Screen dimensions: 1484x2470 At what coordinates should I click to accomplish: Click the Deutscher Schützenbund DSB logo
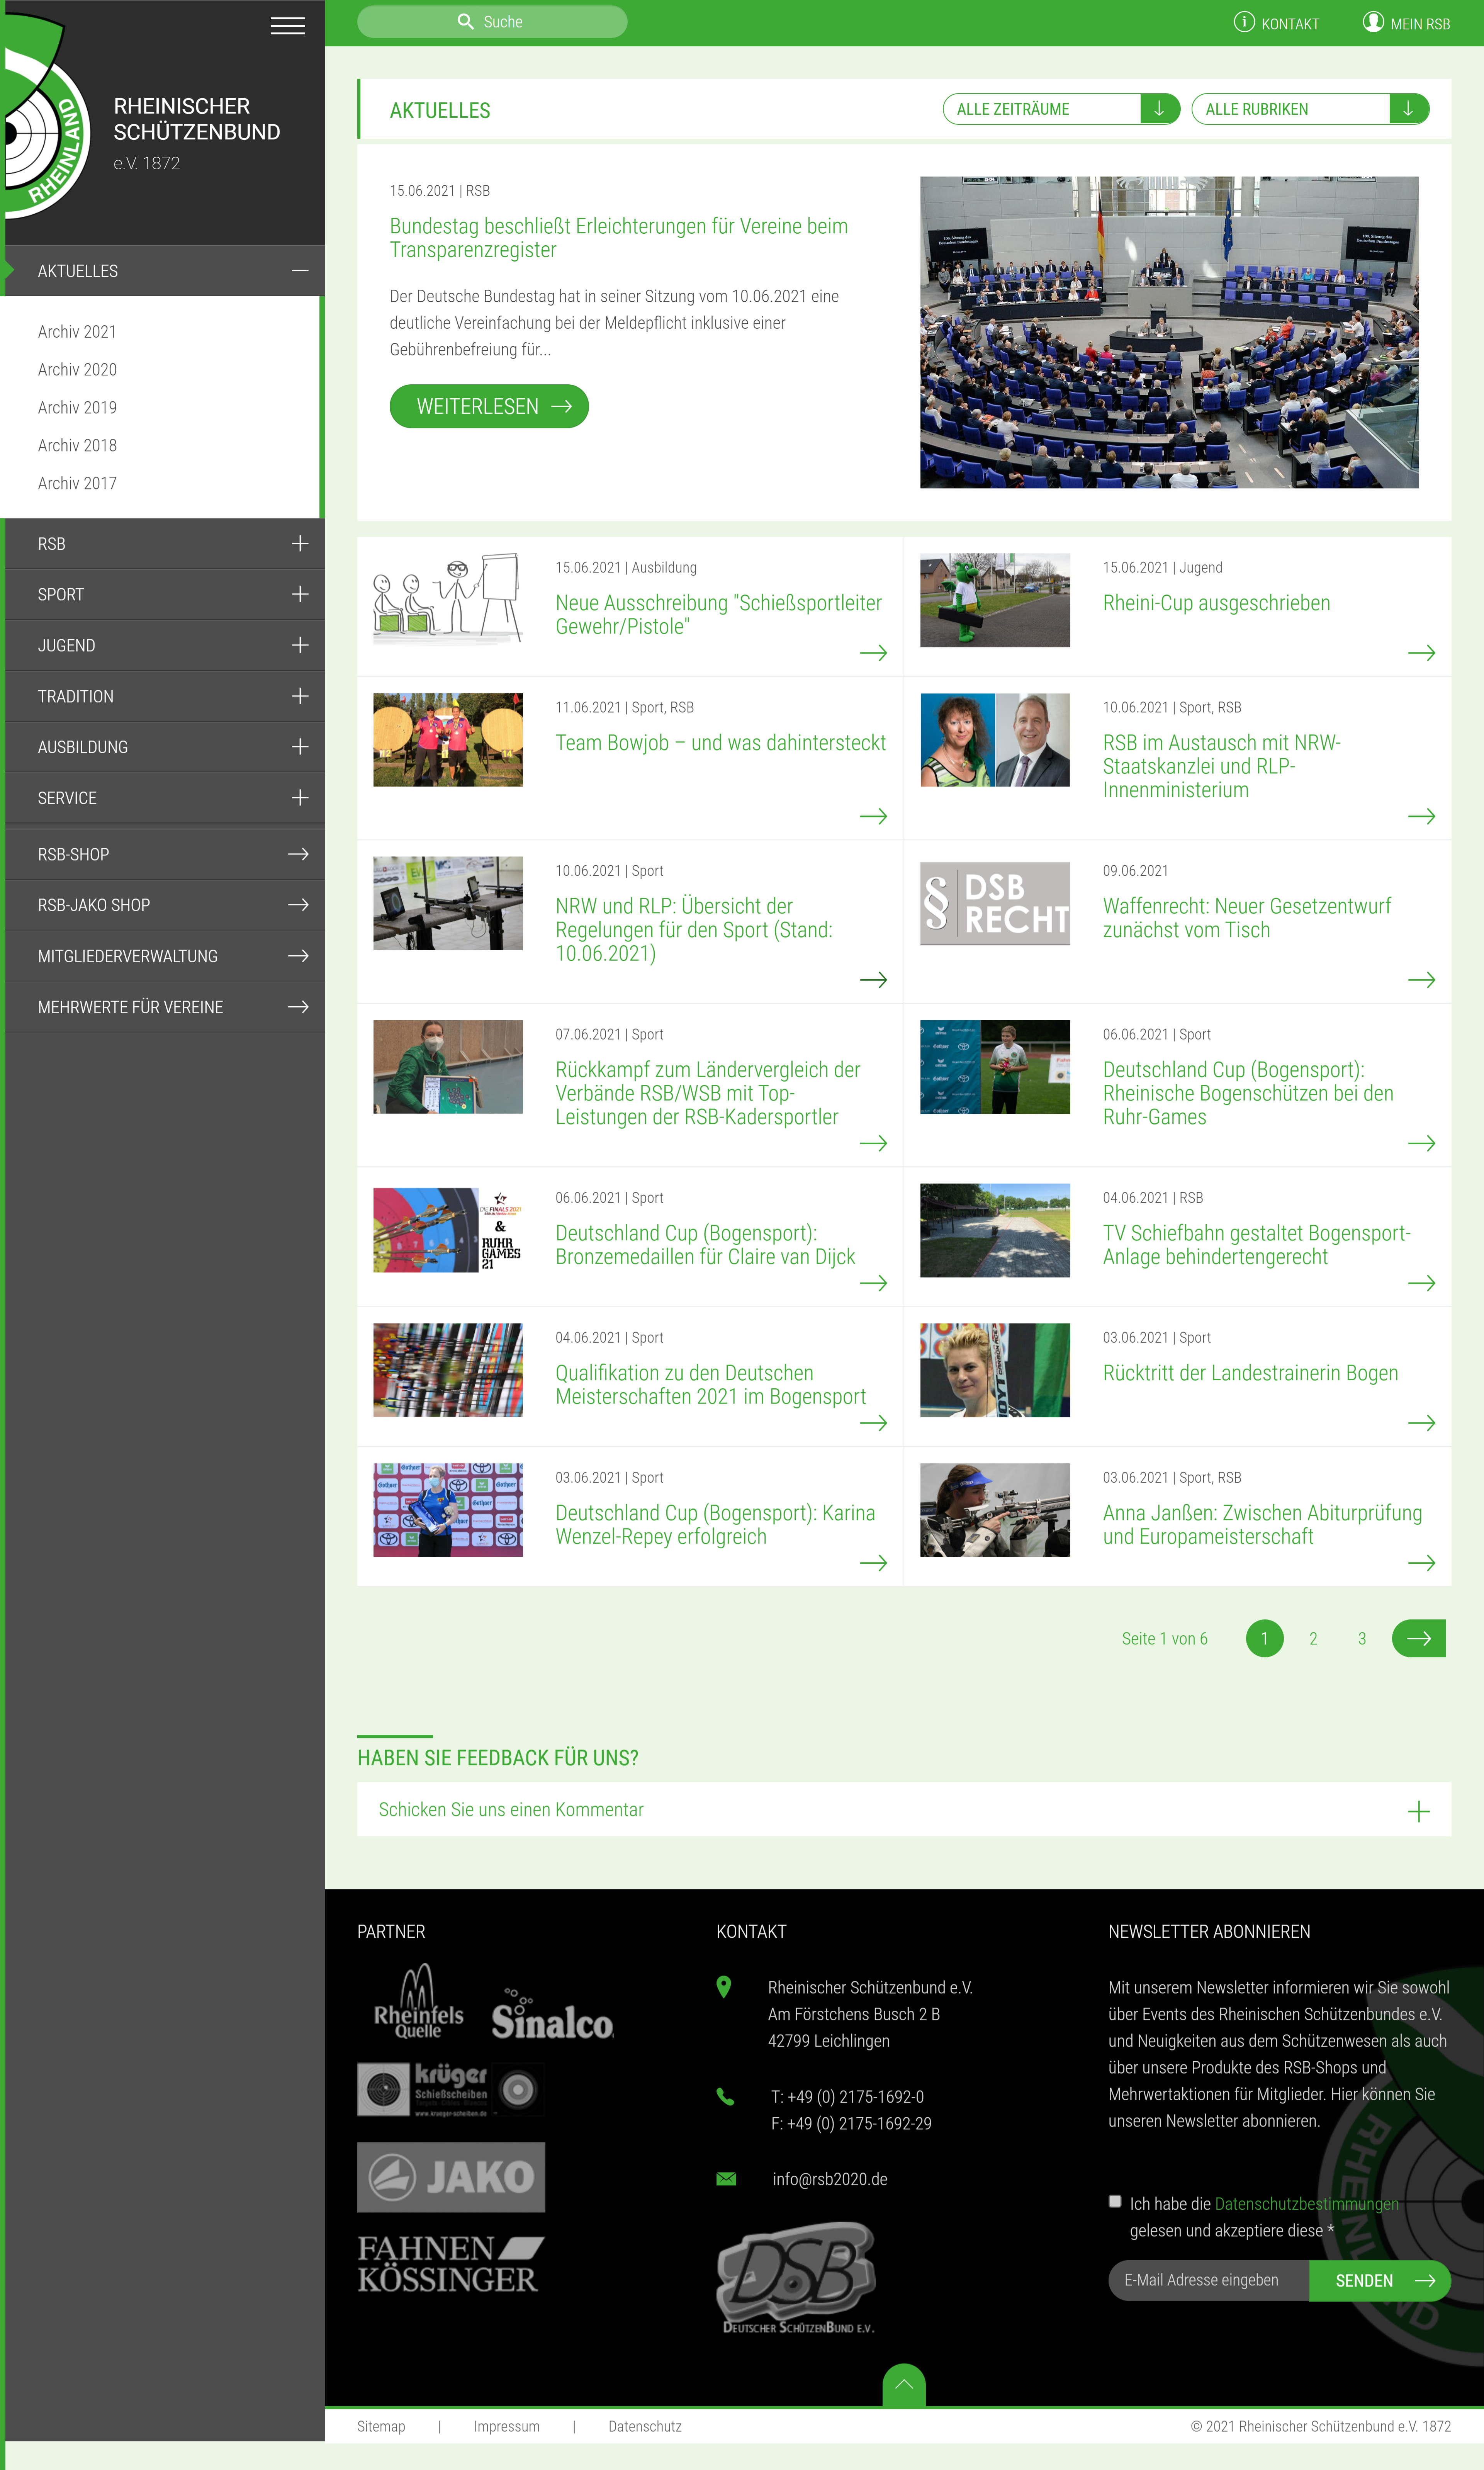797,2278
